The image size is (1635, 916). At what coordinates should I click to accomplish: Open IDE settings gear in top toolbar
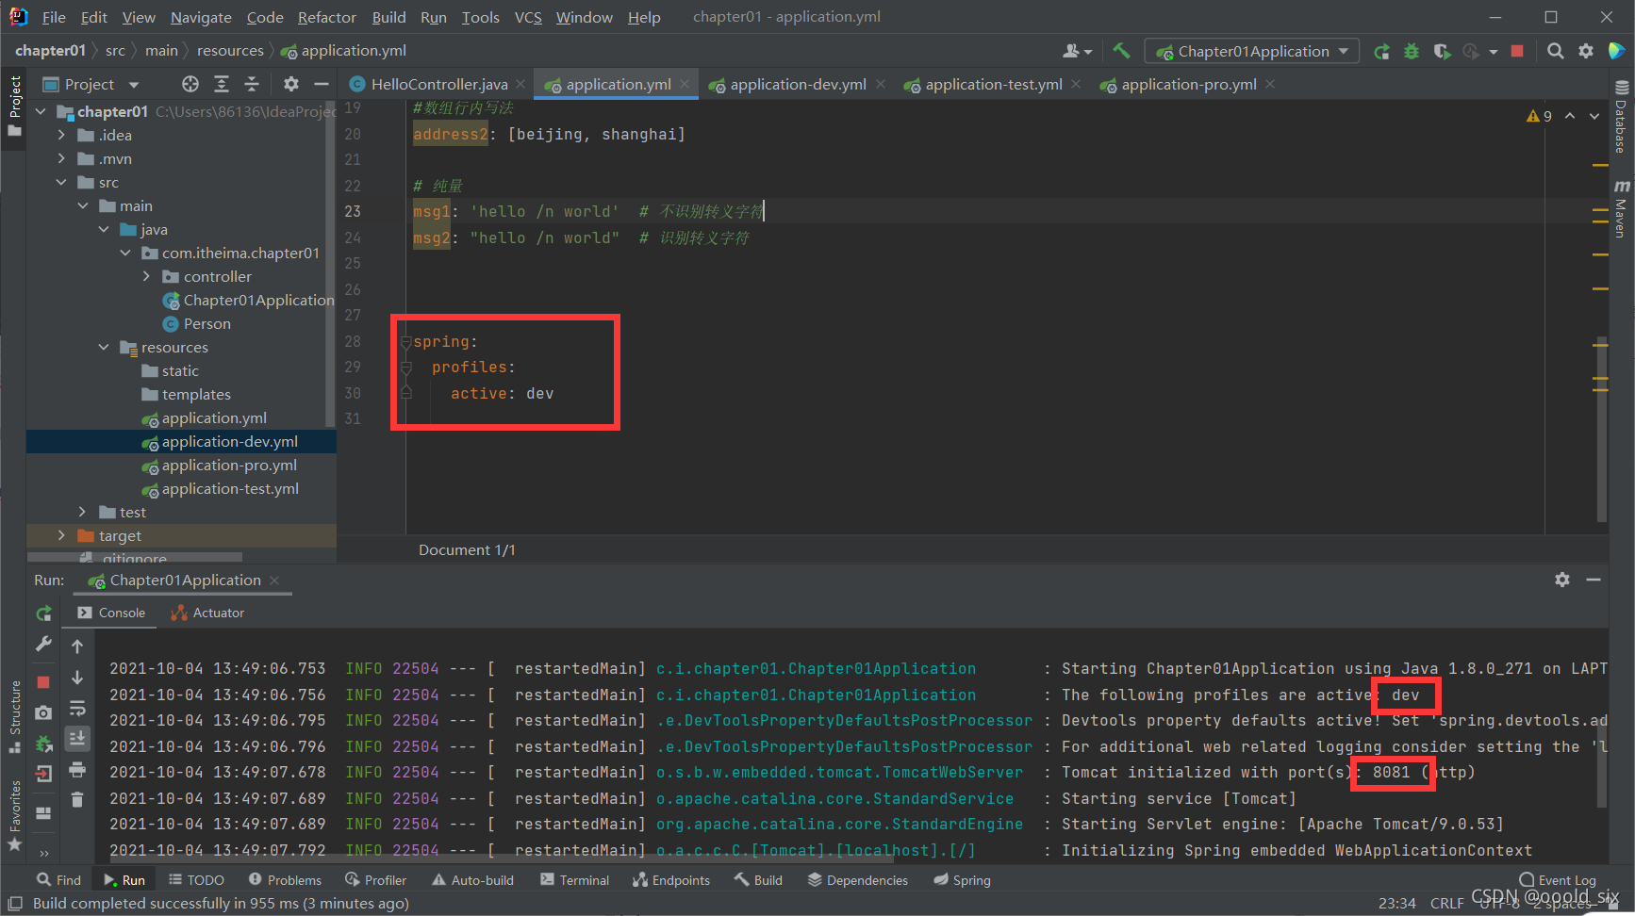(x=1586, y=51)
